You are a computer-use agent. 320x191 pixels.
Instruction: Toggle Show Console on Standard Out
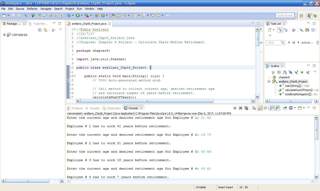coord(271,108)
